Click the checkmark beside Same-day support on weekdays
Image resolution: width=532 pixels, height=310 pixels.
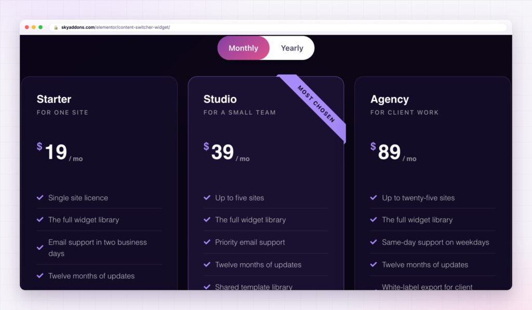point(374,242)
